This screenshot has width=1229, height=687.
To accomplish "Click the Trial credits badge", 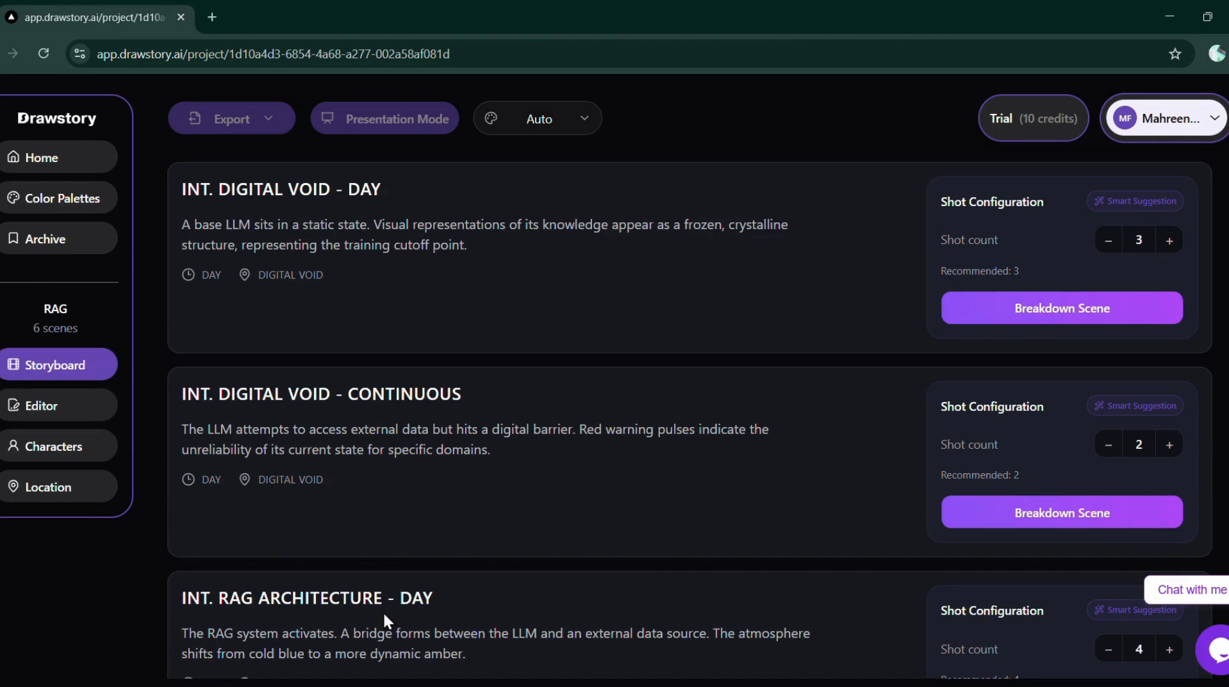I will point(1033,118).
